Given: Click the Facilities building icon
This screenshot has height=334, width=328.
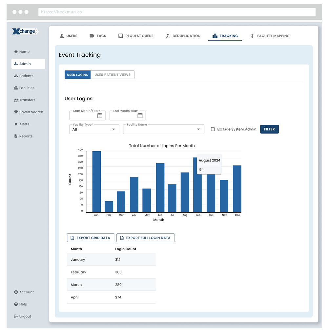Looking at the screenshot, I should pyautogui.click(x=16, y=88).
